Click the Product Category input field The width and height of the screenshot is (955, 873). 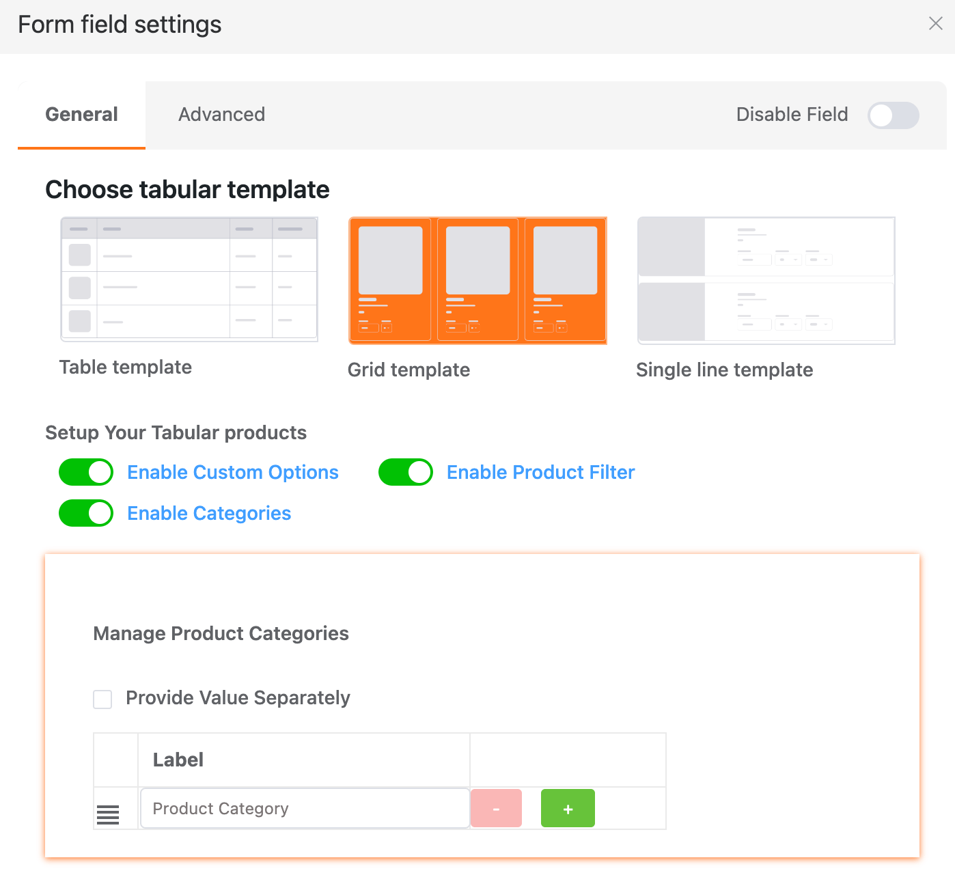pyautogui.click(x=305, y=809)
